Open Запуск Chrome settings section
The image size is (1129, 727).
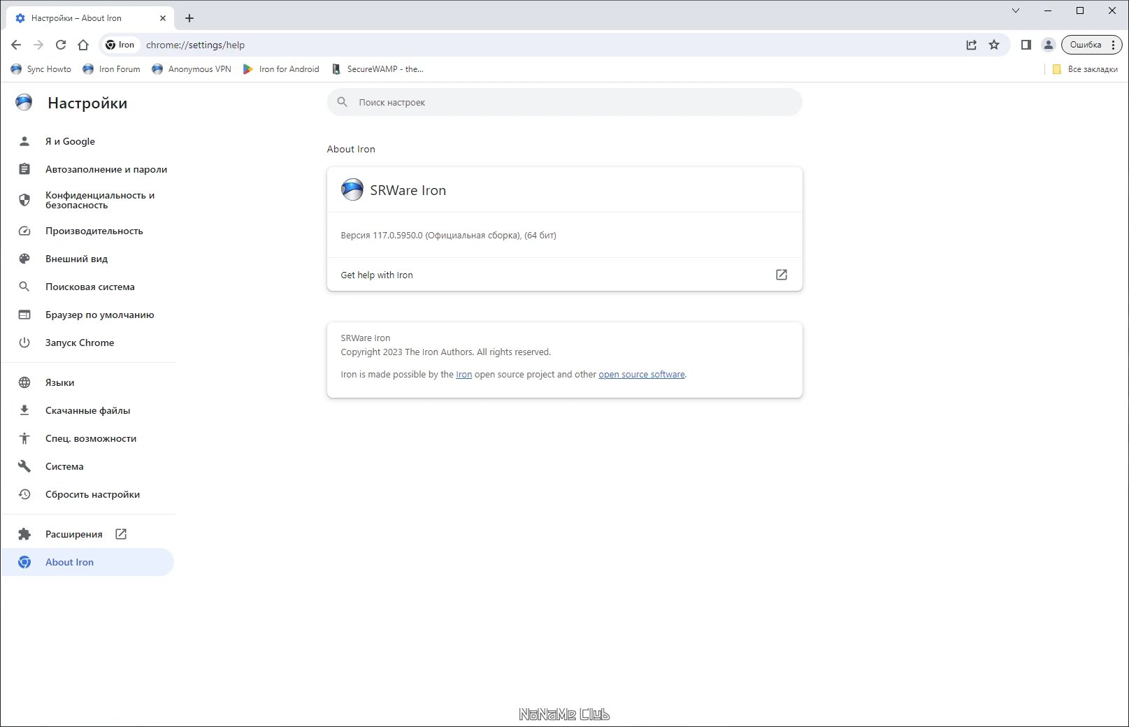88,343
